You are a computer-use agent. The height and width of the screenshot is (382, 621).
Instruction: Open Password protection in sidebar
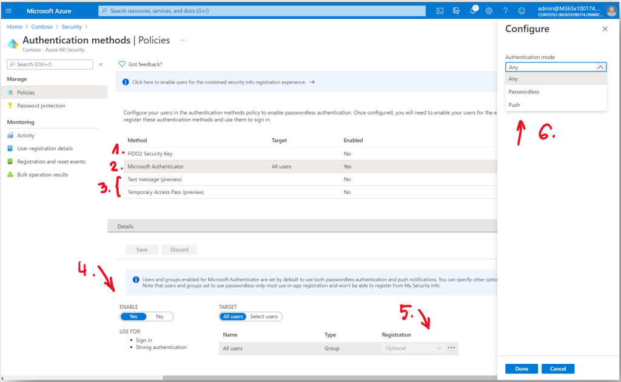pyautogui.click(x=41, y=106)
